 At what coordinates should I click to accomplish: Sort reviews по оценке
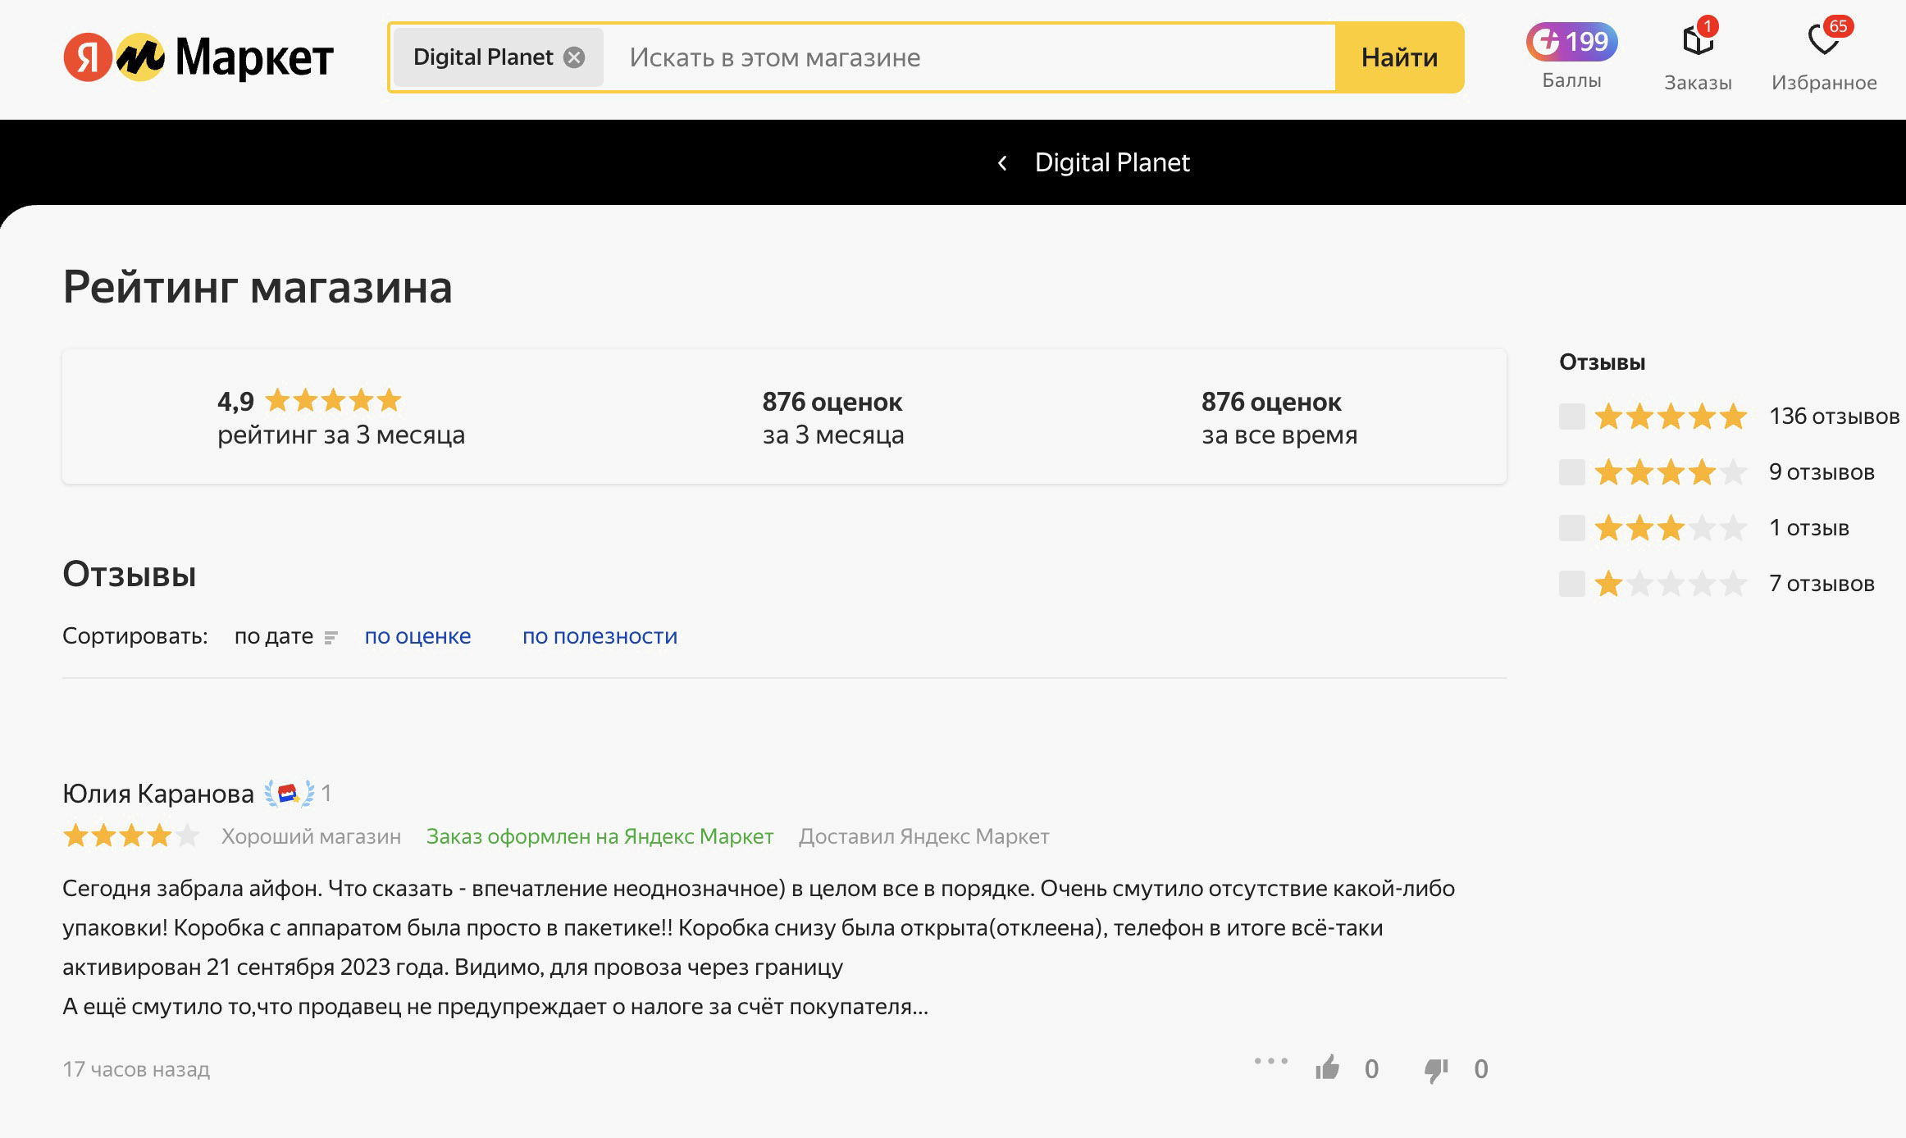pyautogui.click(x=417, y=637)
